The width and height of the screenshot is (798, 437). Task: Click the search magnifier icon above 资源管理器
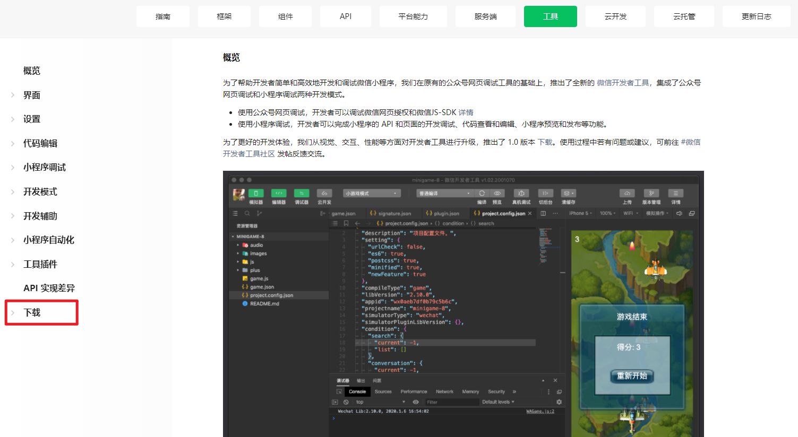[x=247, y=213]
